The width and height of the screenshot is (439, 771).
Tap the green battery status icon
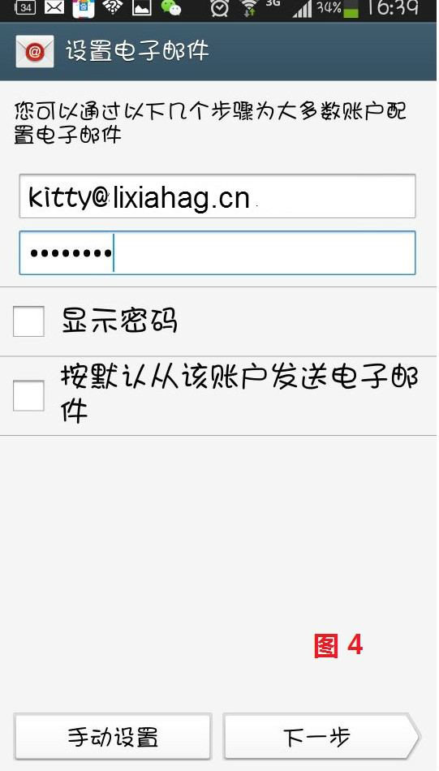coord(351,9)
